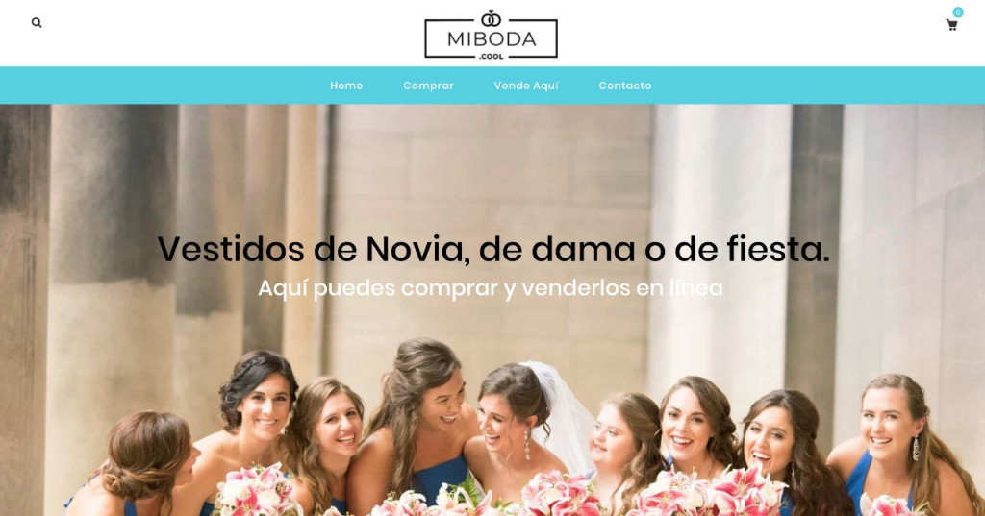Click the cart item count badge

[x=958, y=12]
